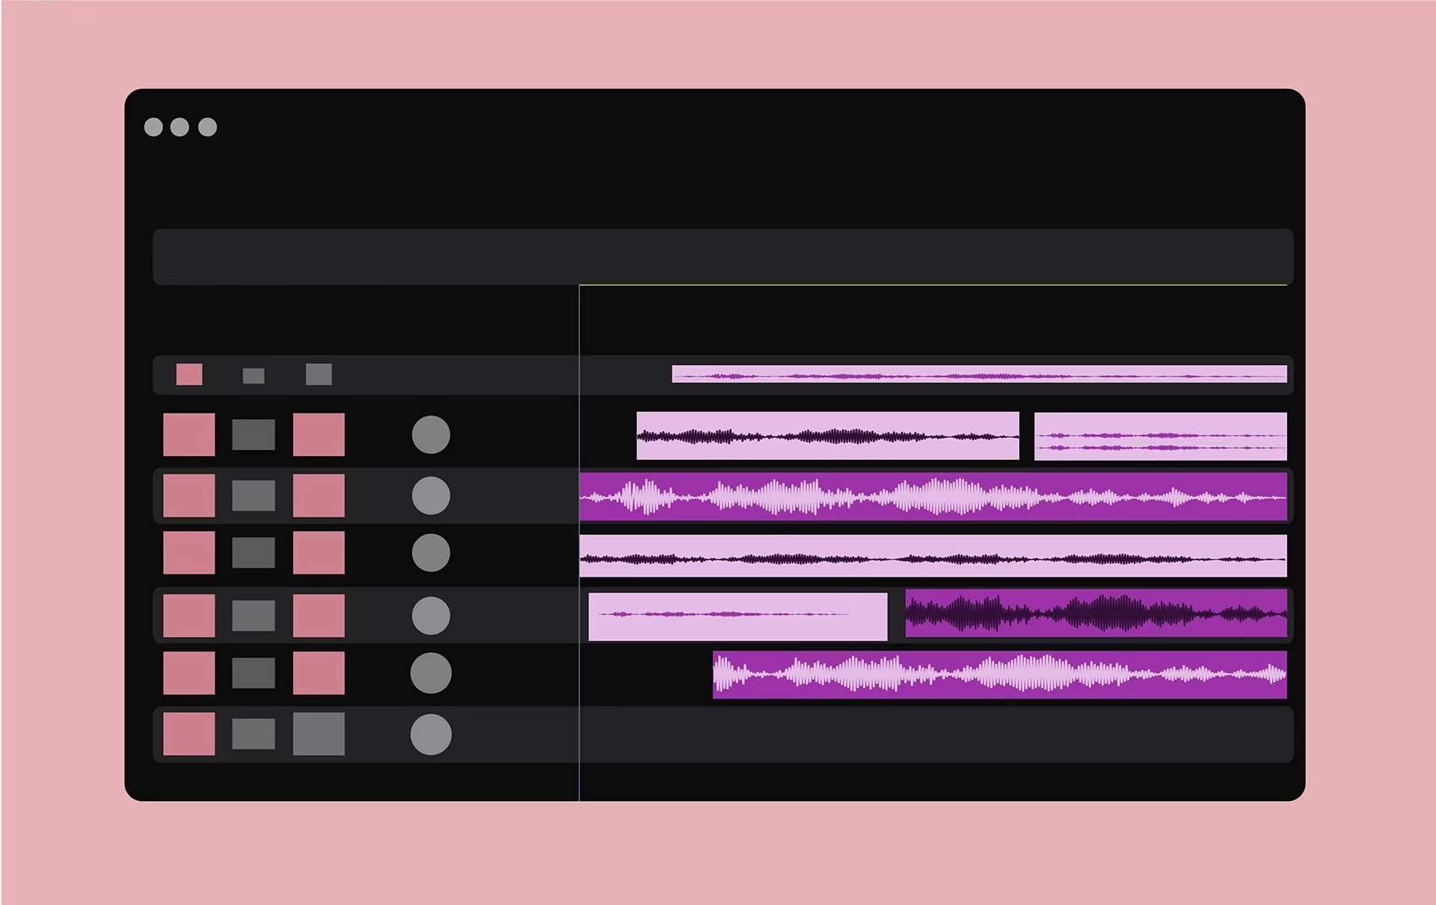Click third track's round gray knob
The image size is (1436, 905).
[431, 553]
